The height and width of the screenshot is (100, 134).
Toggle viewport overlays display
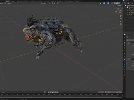(x=108, y=3)
